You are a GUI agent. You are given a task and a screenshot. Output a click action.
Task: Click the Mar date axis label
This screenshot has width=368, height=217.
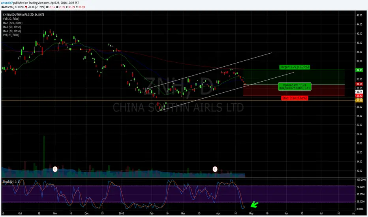pos(183,213)
